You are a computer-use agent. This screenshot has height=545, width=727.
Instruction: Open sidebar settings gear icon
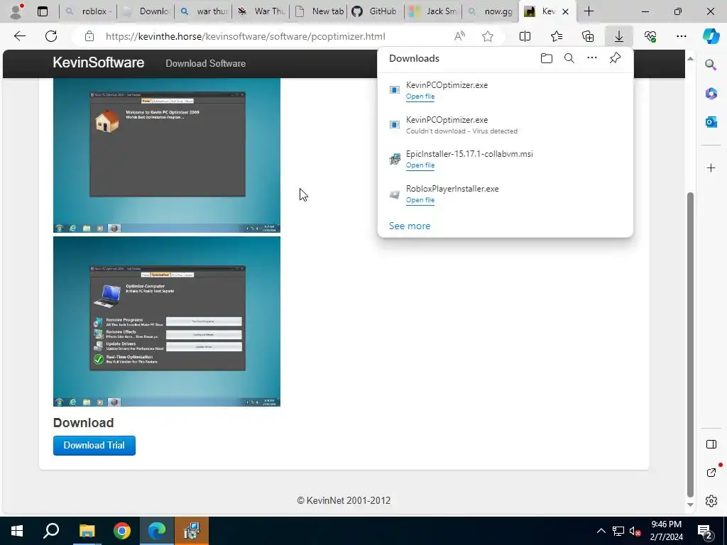pyautogui.click(x=711, y=501)
